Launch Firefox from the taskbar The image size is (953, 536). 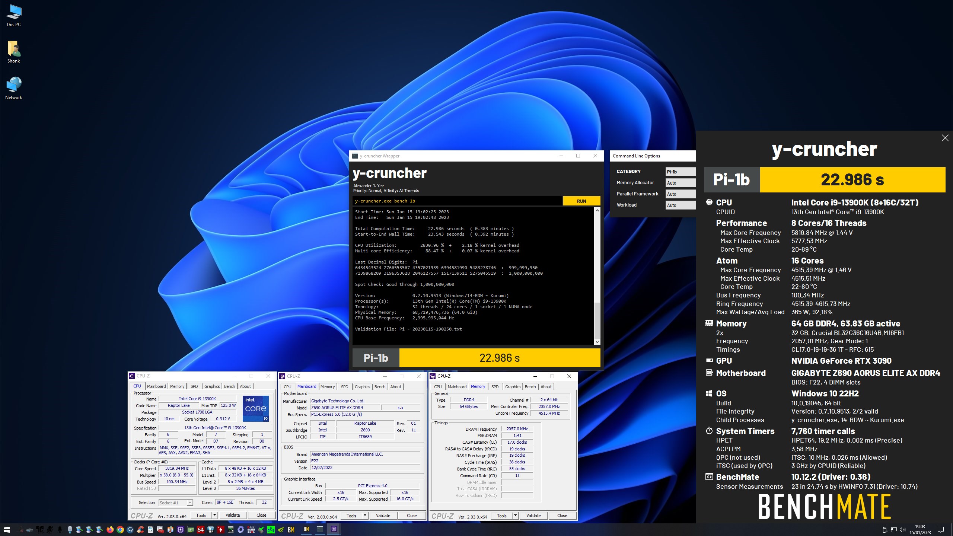110,530
